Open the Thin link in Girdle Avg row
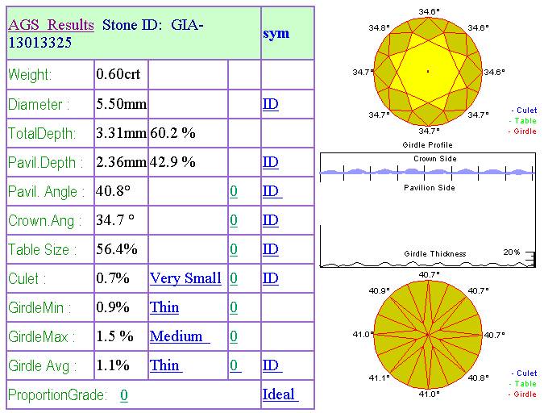The width and height of the screenshot is (544, 413). click(x=166, y=365)
